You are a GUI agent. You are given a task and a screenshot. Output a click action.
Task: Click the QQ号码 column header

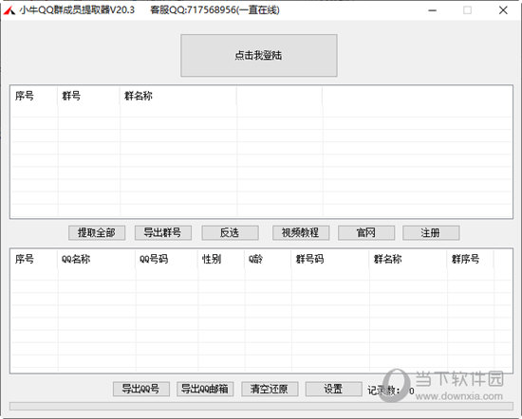pos(166,259)
